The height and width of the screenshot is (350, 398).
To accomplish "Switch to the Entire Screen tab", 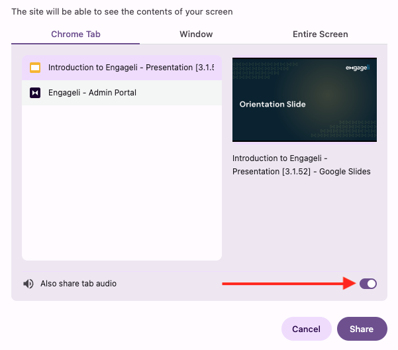I will (x=320, y=34).
